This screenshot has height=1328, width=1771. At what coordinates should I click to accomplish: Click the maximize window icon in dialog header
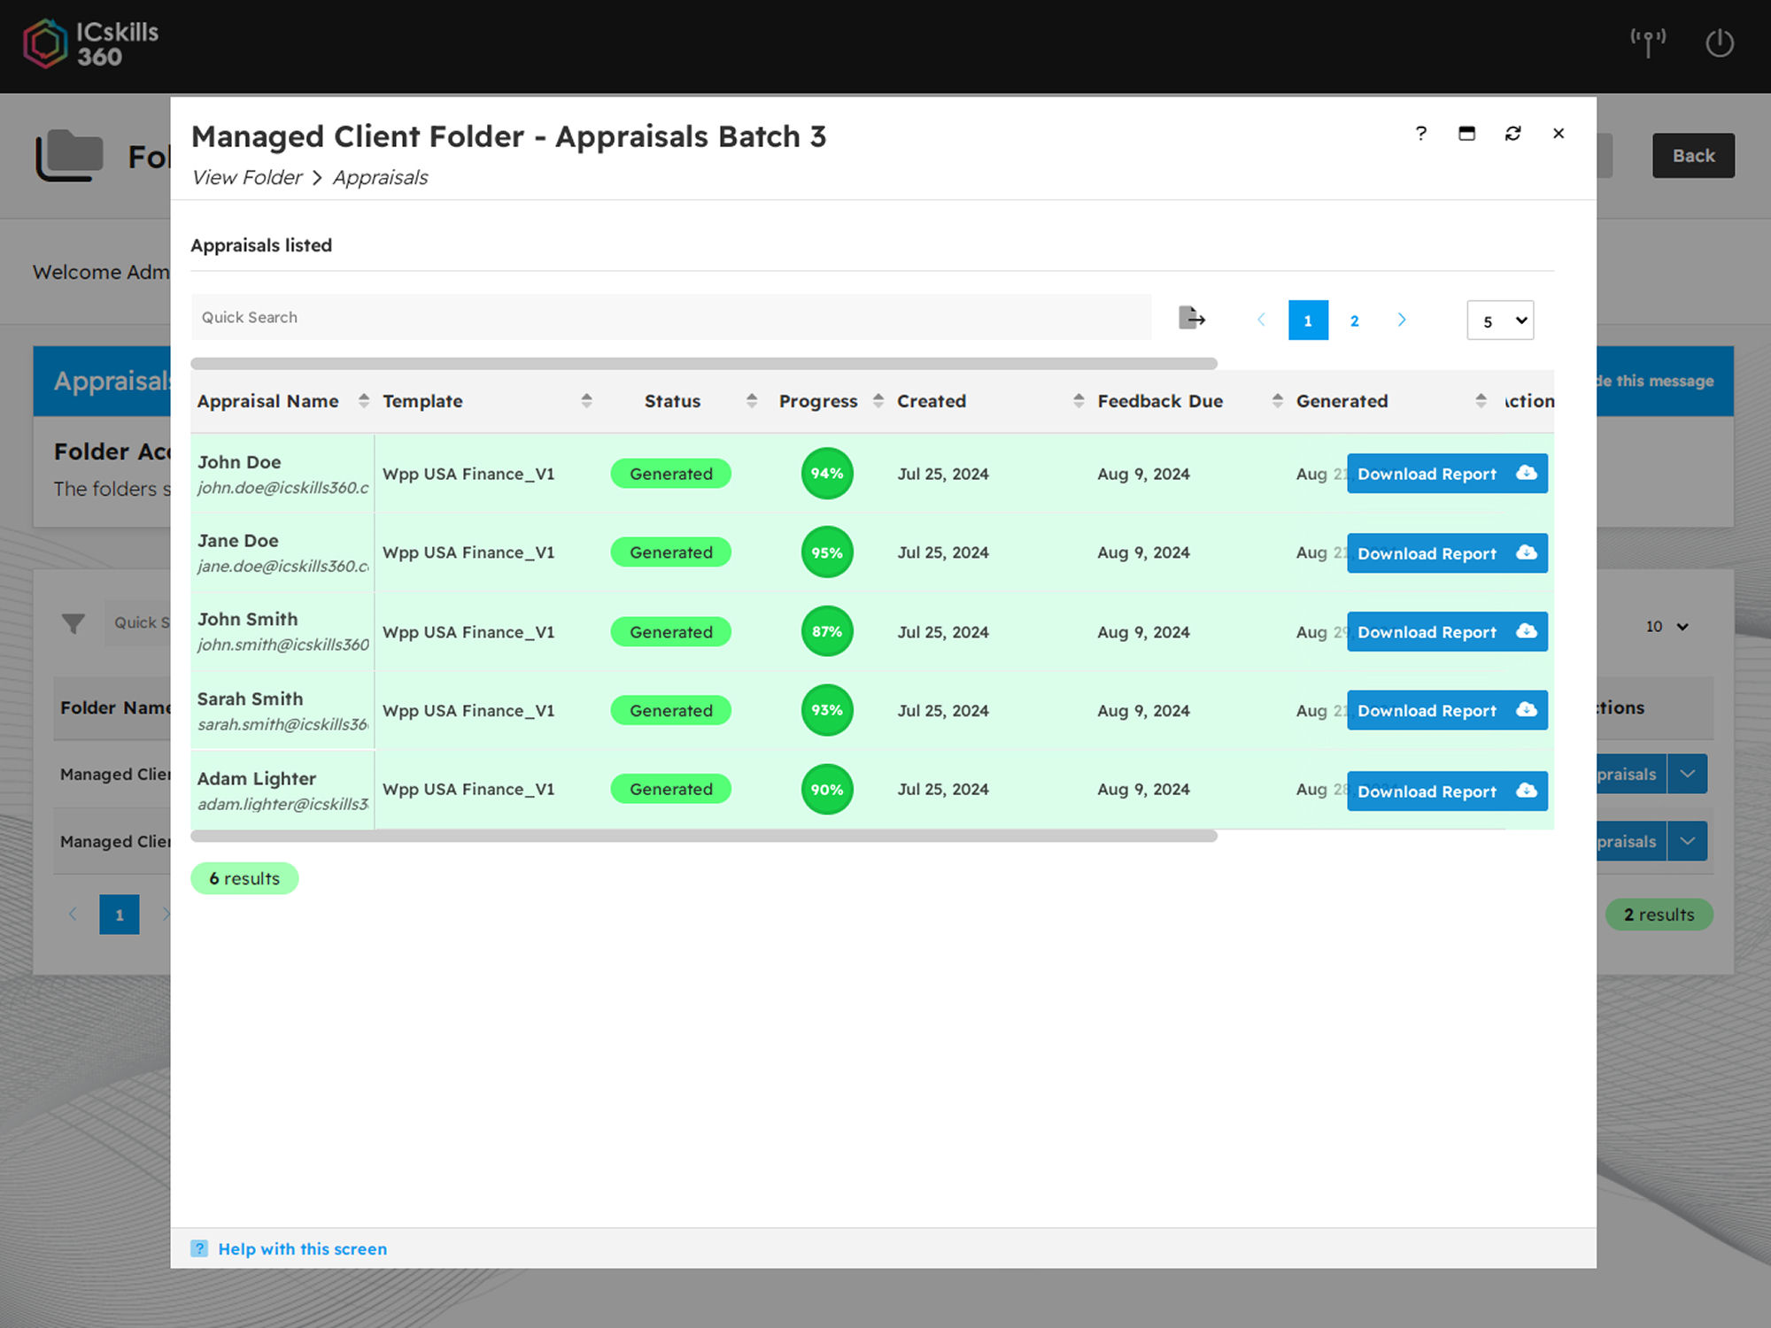[1466, 134]
